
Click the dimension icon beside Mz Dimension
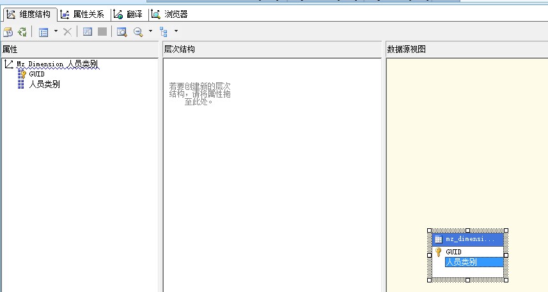click(x=9, y=64)
